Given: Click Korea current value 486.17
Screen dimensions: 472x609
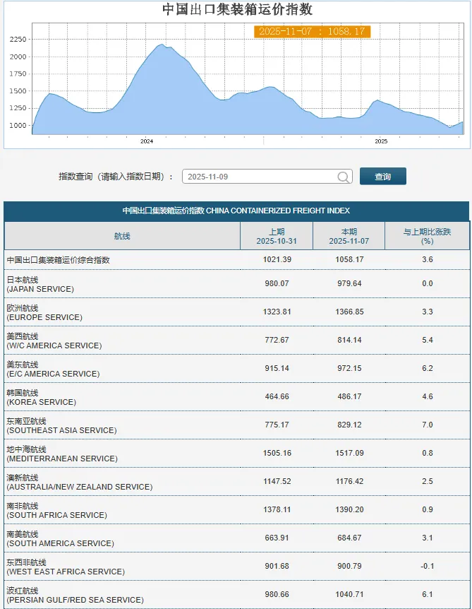Looking at the screenshot, I should click(x=349, y=396).
